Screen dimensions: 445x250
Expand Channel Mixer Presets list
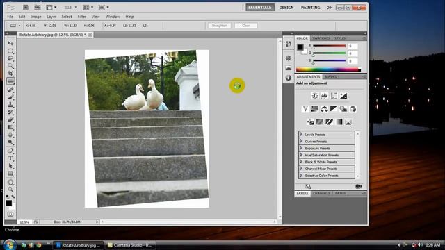pyautogui.click(x=301, y=168)
